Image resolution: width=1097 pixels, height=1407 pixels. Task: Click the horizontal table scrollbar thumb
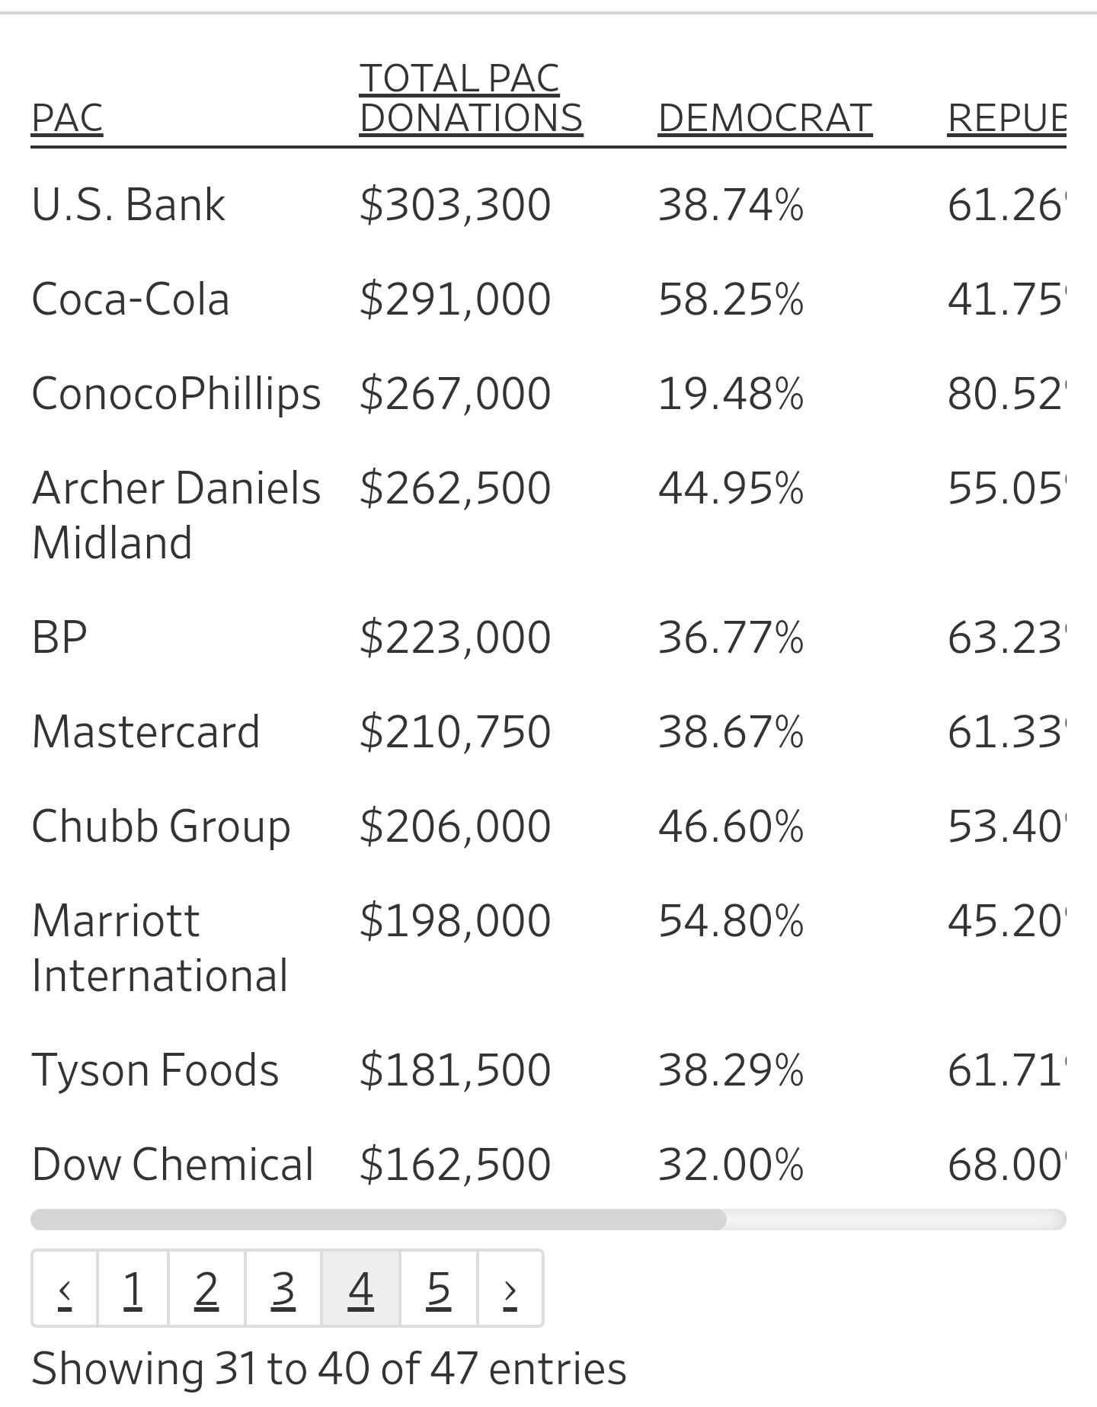click(x=379, y=1220)
